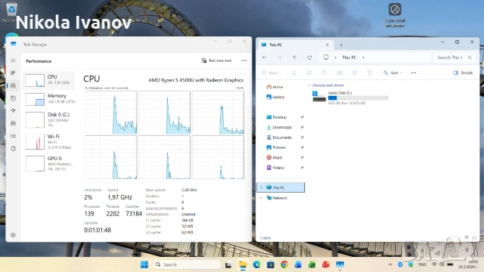Select the Wi-Fi performance entry
The image size is (484, 272).
click(x=48, y=141)
